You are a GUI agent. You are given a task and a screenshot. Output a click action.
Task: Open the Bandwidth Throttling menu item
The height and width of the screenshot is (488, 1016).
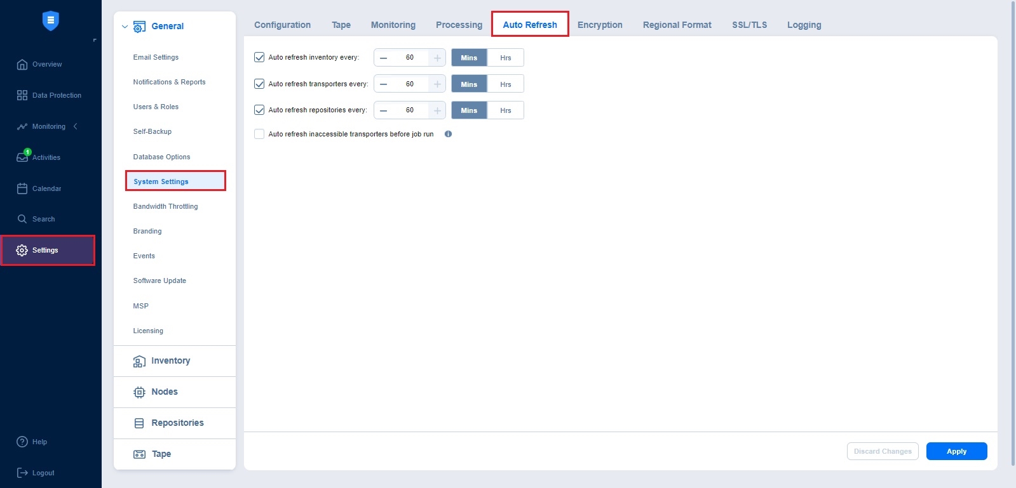click(165, 206)
